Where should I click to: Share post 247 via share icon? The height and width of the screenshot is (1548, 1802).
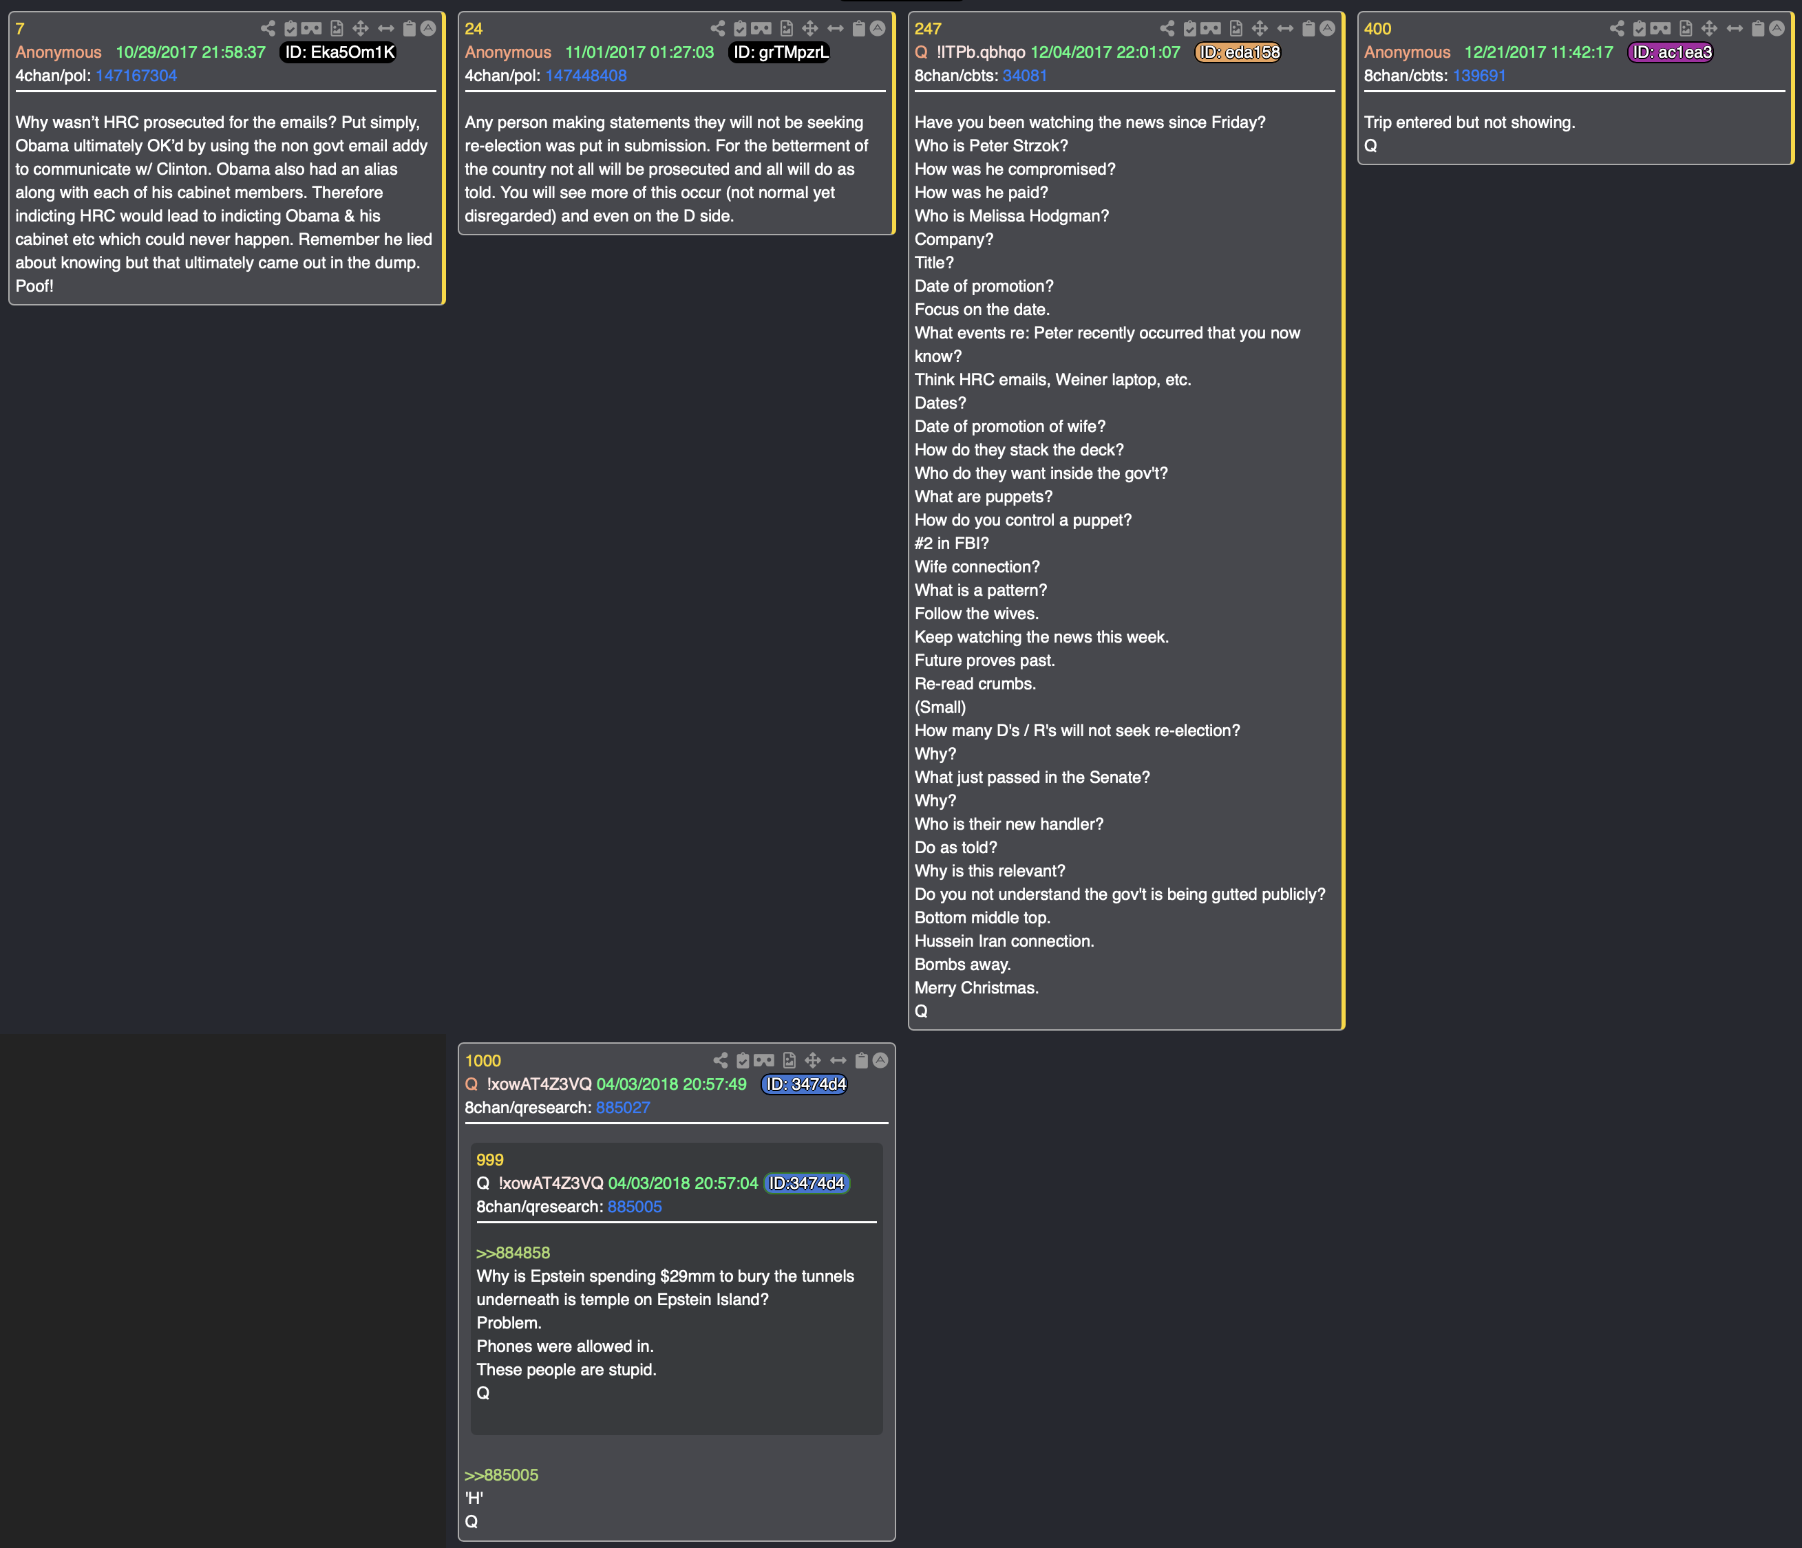pyautogui.click(x=1167, y=29)
